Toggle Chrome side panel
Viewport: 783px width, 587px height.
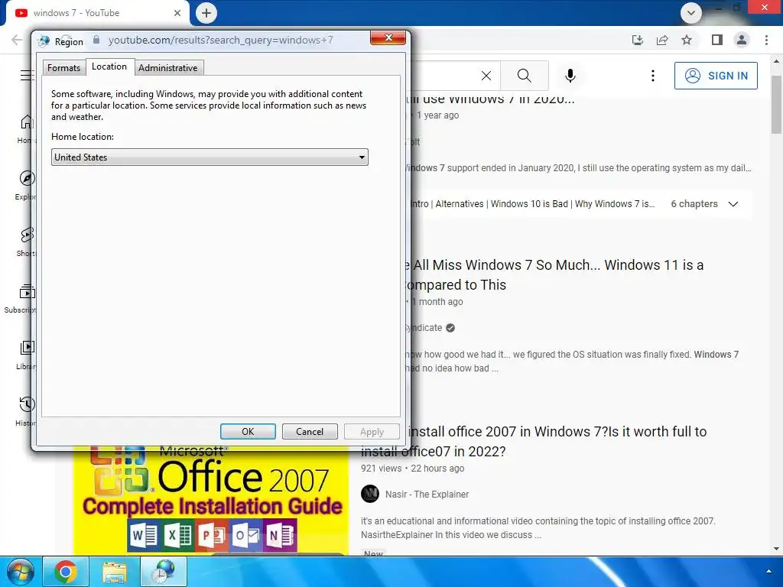(717, 40)
